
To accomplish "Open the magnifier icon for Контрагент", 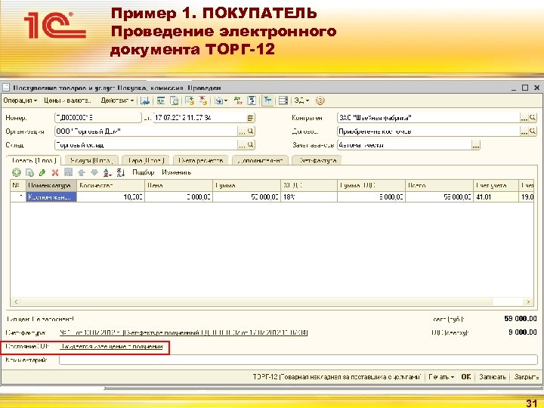I will (x=533, y=118).
